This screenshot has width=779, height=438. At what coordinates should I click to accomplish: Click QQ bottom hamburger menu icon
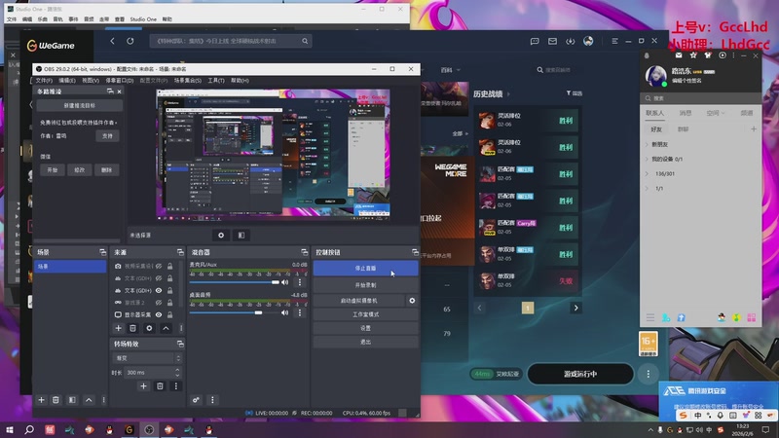point(650,317)
